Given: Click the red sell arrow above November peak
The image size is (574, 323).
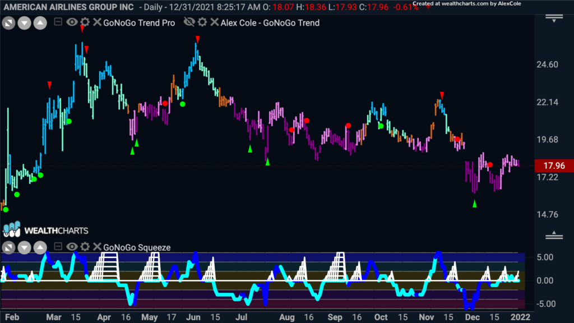Looking at the screenshot, I should [442, 95].
